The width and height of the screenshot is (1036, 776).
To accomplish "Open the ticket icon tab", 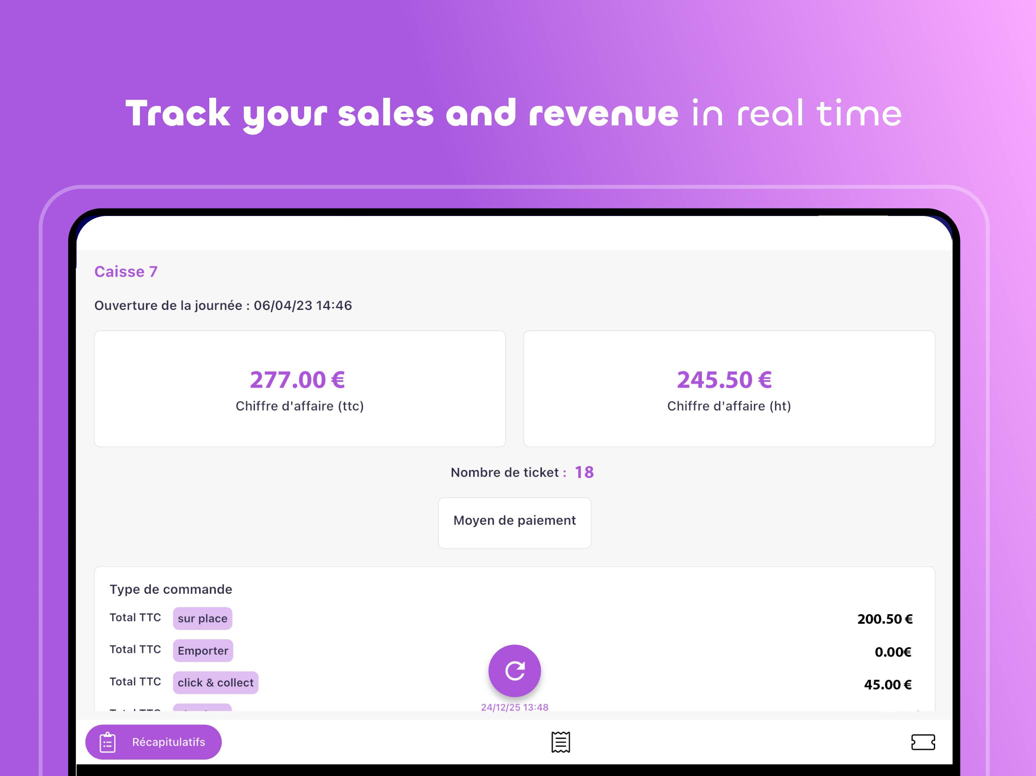I will coord(923,742).
